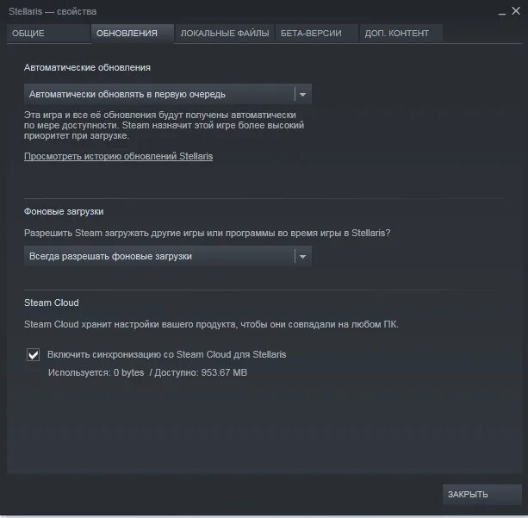
Task: Click the arrow of the auto-update dropdown
Action: pyautogui.click(x=302, y=94)
